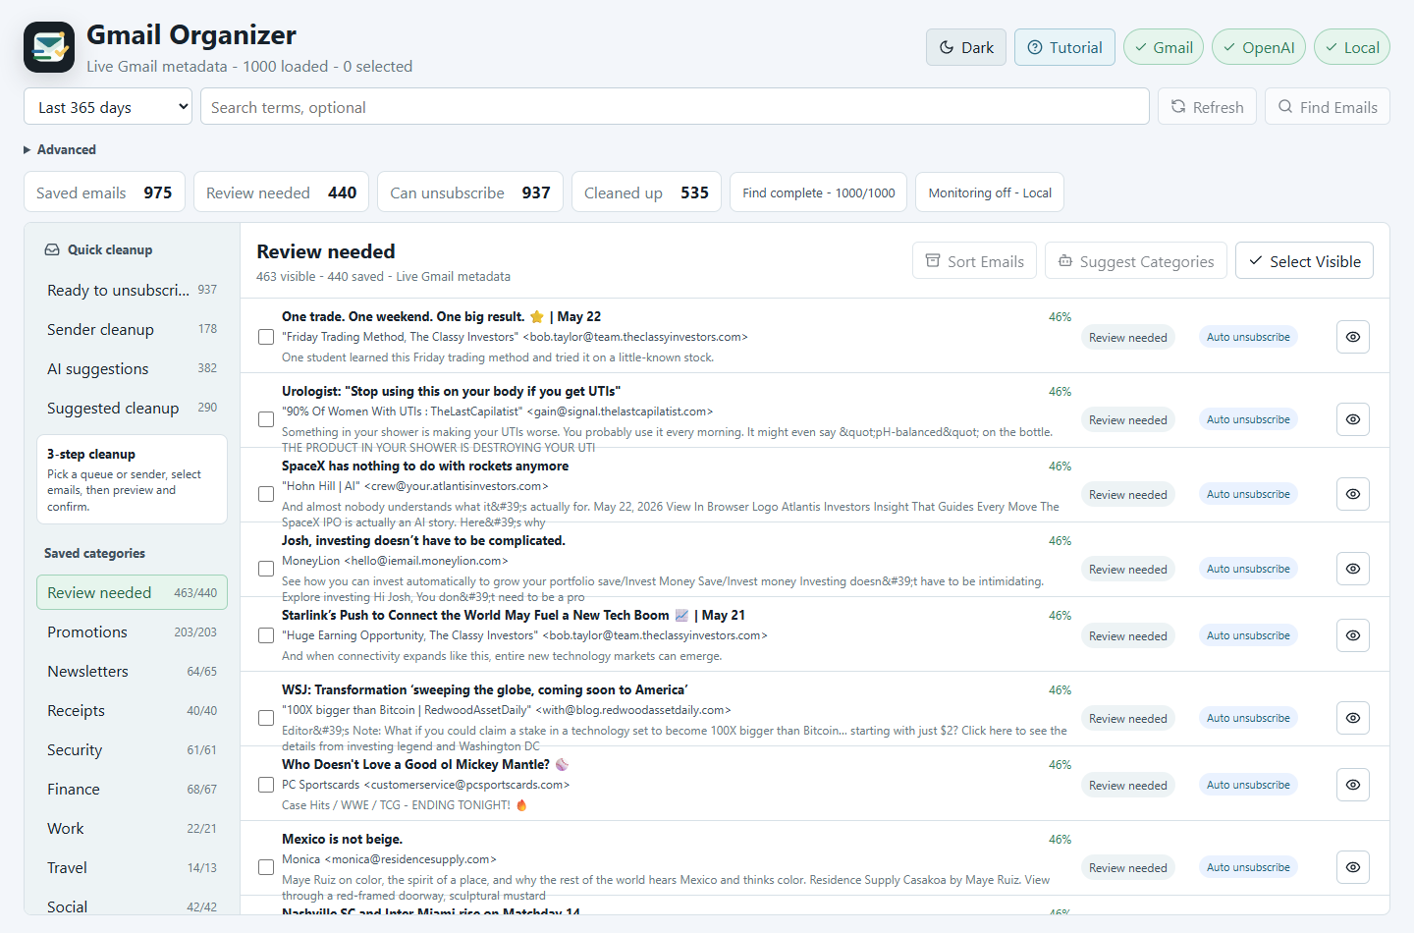1414x933 pixels.
Task: Open Review needed 440 stat card
Action: (x=281, y=192)
